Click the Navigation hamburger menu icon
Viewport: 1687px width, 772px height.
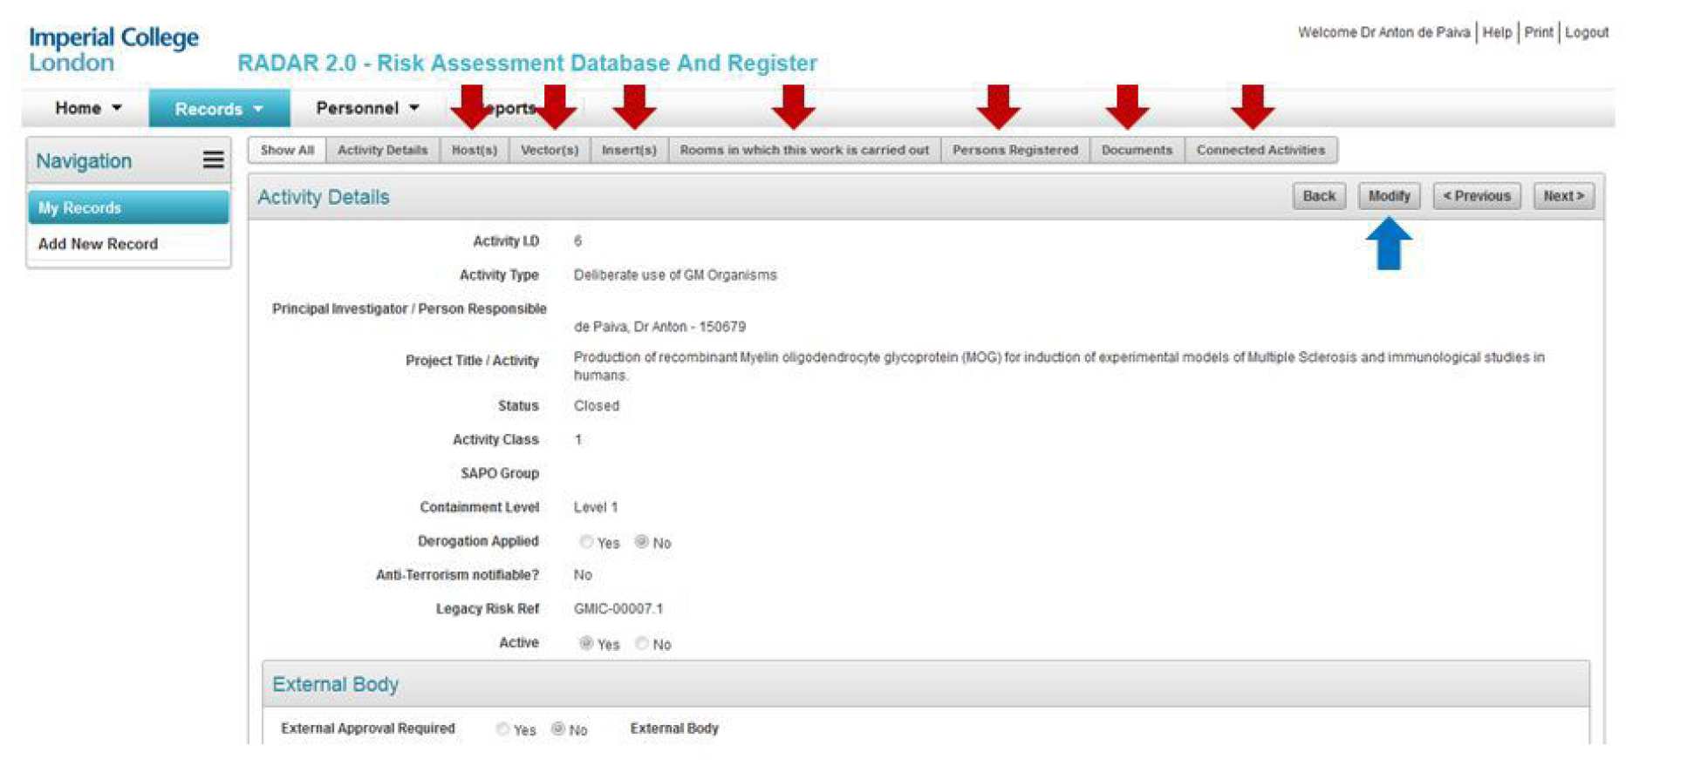tap(213, 160)
